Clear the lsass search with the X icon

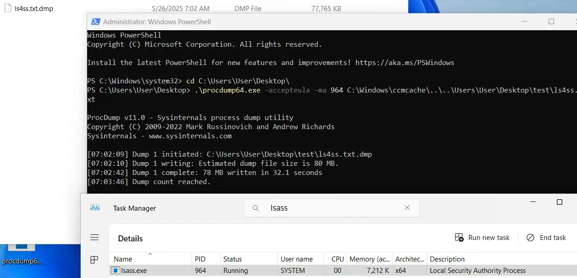(x=407, y=207)
